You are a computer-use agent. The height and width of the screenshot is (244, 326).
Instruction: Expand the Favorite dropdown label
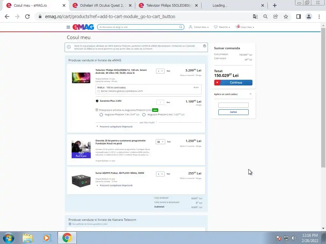[x=224, y=27]
